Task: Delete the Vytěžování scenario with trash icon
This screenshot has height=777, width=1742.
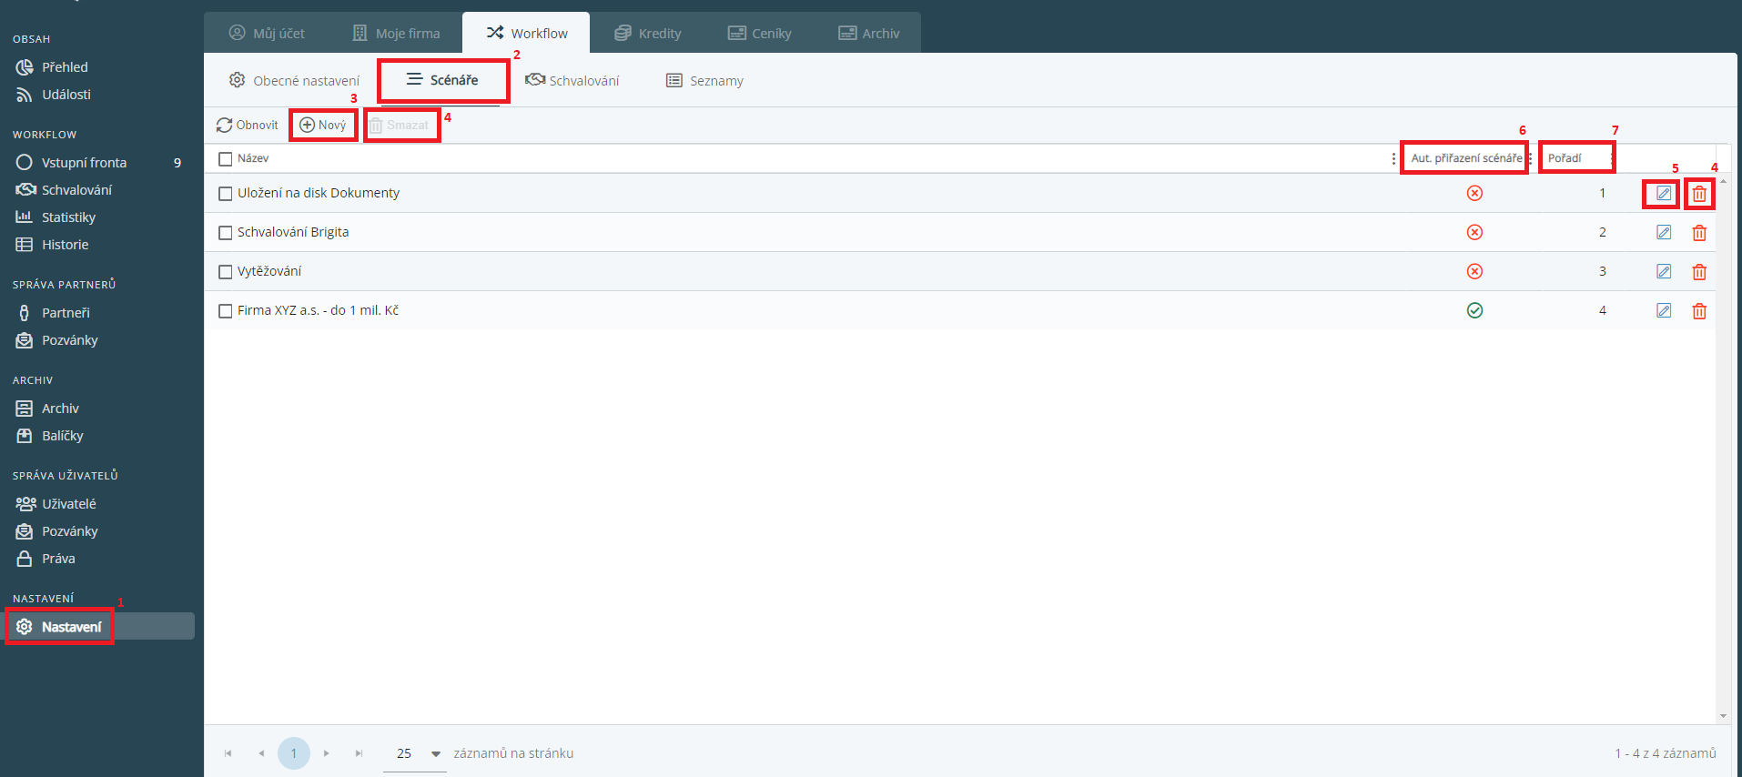Action: click(1698, 272)
